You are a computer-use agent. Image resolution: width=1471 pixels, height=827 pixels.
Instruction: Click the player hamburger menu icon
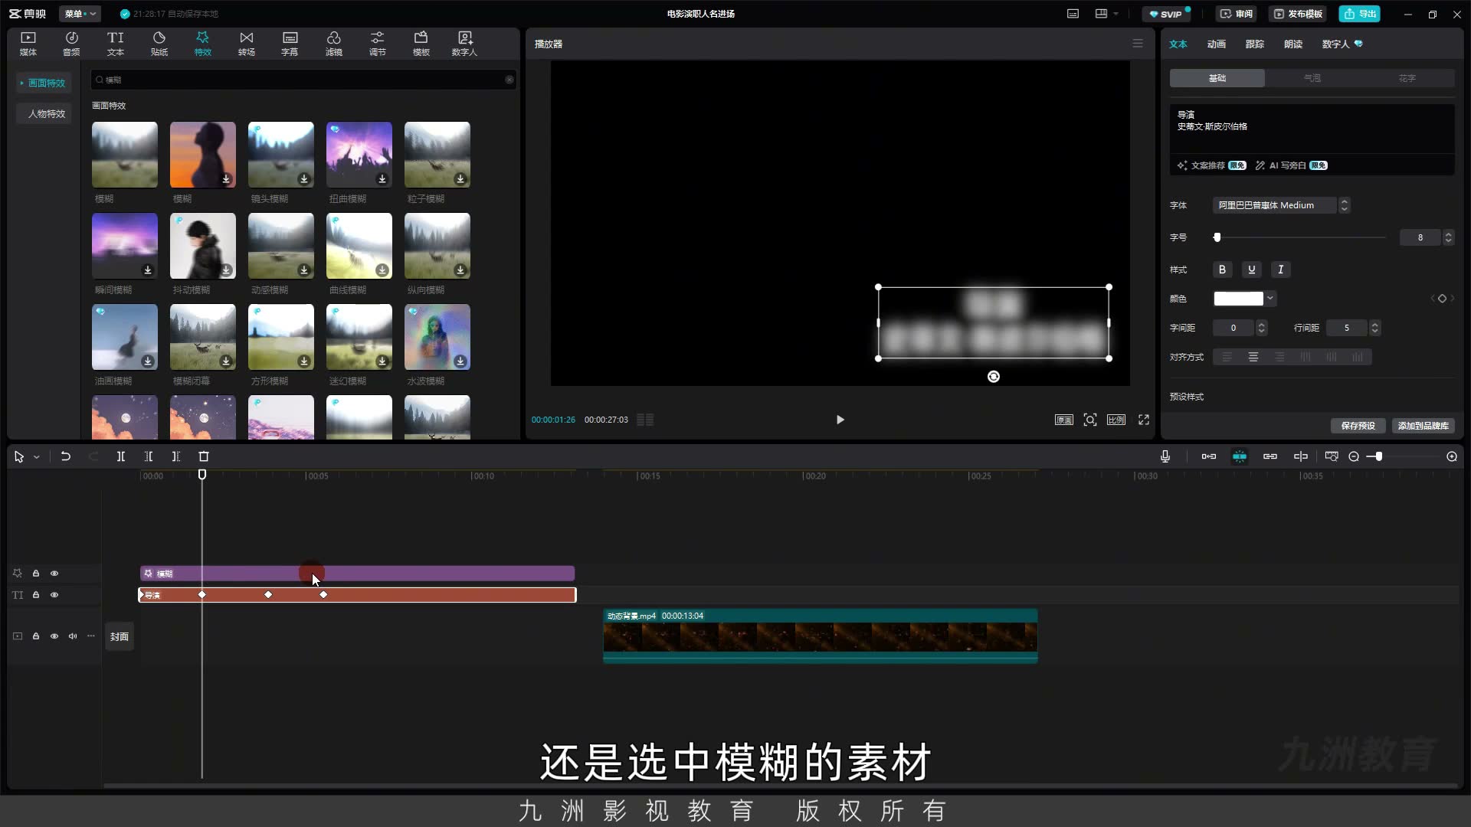click(x=1138, y=44)
